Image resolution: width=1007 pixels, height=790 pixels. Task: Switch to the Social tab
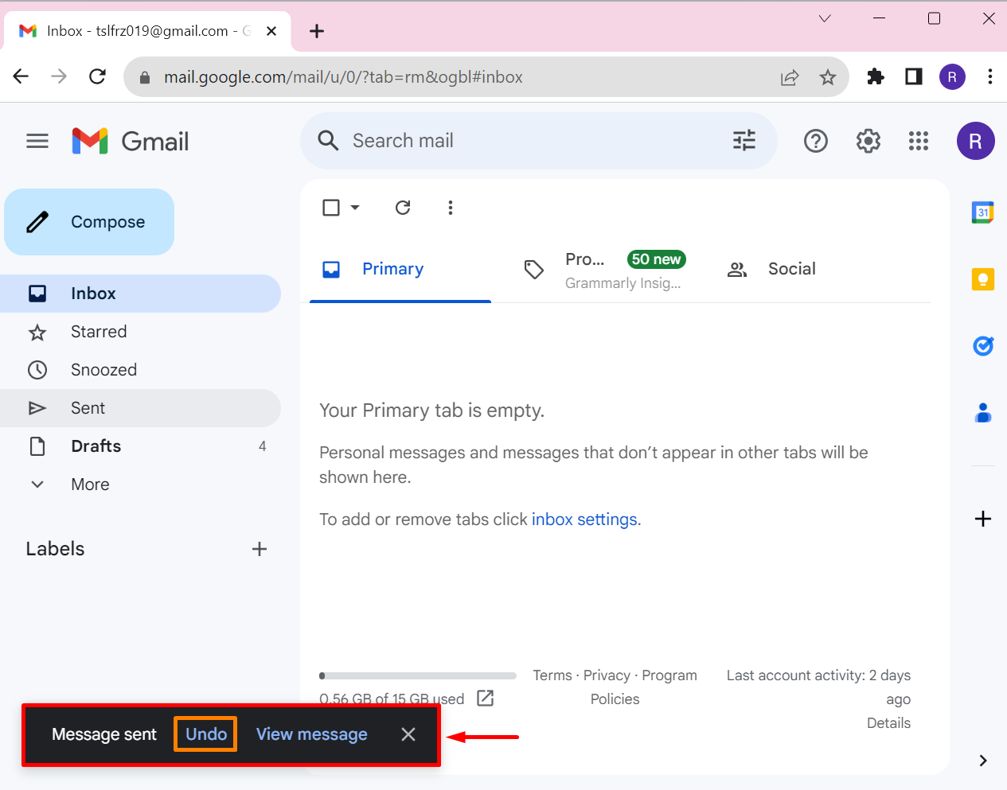coord(790,269)
